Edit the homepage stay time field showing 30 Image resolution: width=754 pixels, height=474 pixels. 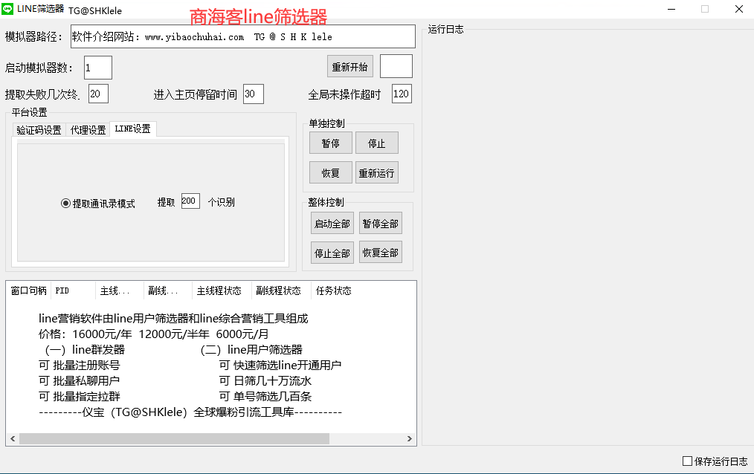click(254, 94)
